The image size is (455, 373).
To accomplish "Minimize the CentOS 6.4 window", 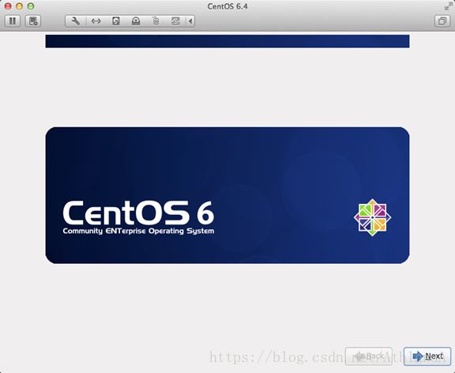I will [19, 6].
